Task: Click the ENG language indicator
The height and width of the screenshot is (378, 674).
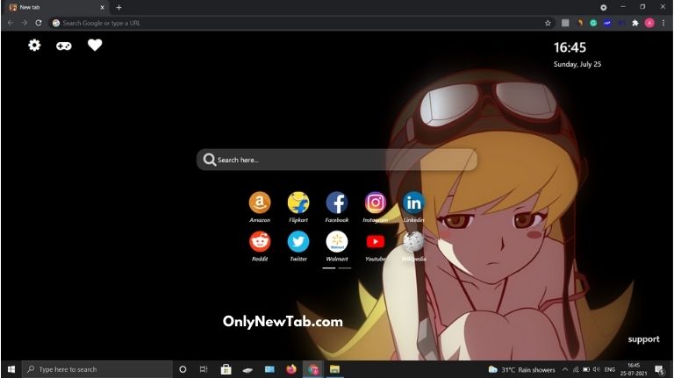Action: (x=610, y=369)
